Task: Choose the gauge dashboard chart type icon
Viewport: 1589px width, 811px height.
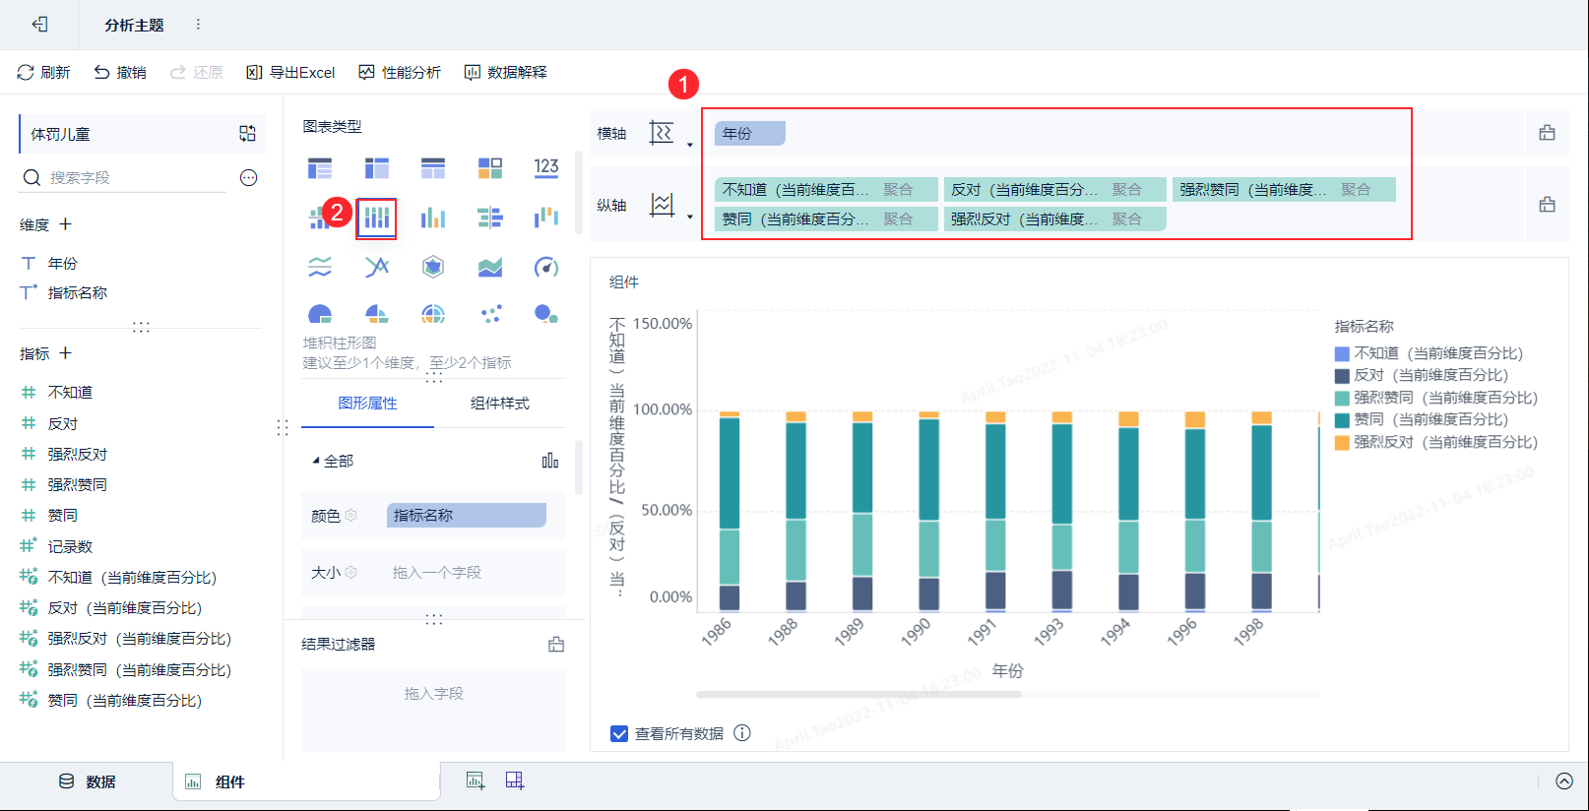Action: pyautogui.click(x=546, y=267)
